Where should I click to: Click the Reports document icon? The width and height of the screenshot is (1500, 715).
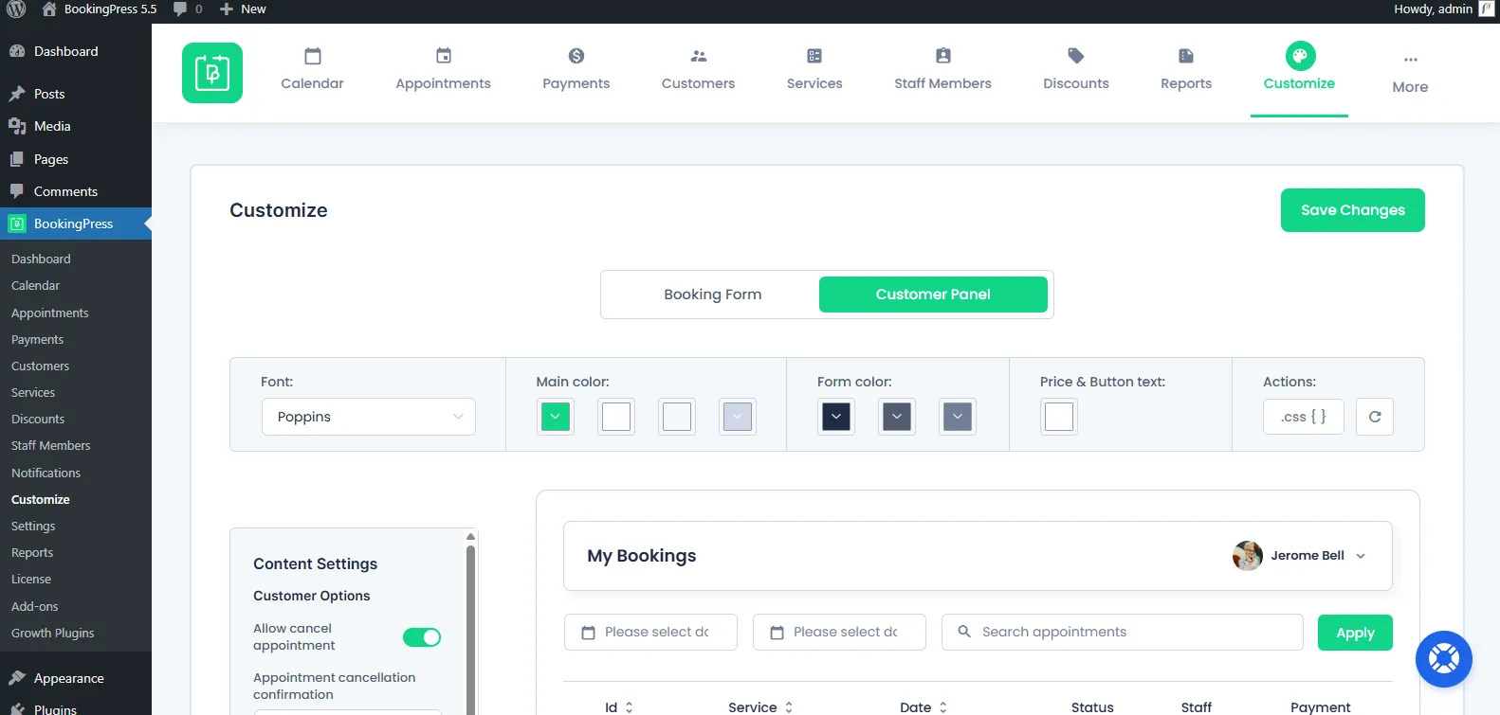pos(1186,56)
